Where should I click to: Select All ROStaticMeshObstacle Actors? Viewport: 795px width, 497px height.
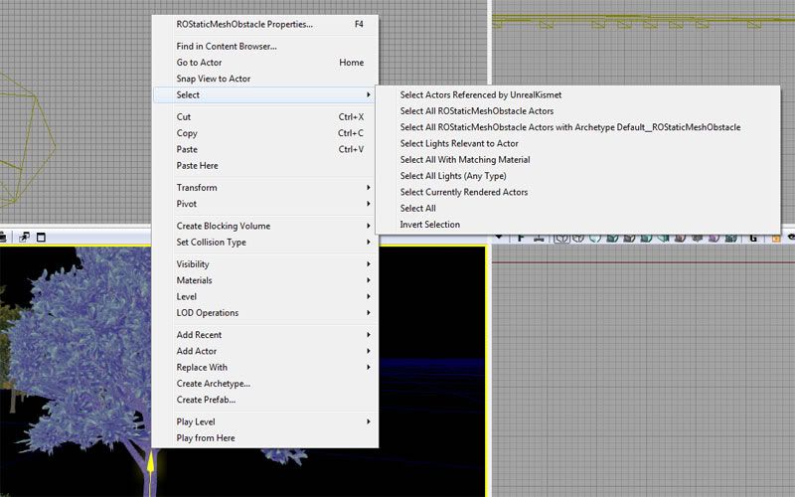pyautogui.click(x=476, y=111)
